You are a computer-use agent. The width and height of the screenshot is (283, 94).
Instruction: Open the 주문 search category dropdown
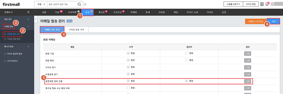40,4
